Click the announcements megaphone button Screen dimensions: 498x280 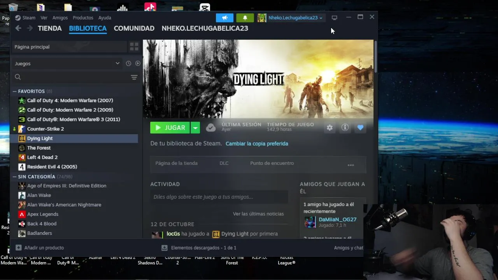(x=224, y=18)
